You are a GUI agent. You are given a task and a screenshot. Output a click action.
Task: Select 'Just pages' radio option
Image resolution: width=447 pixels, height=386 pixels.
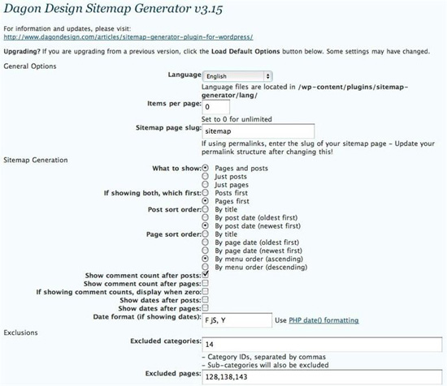click(206, 185)
